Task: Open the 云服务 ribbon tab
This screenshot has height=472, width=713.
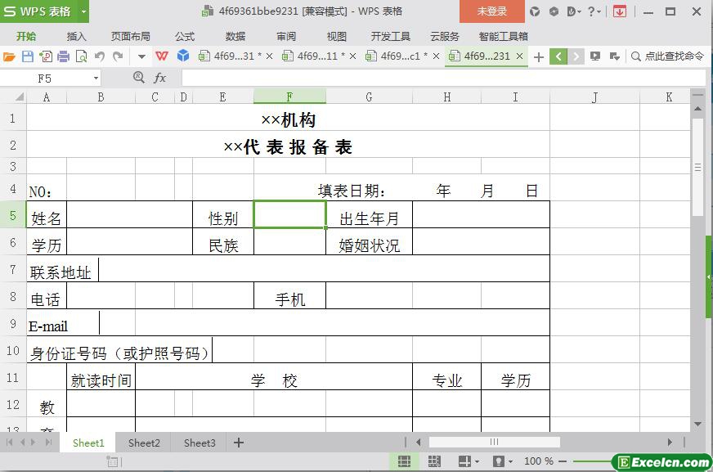Action: [x=444, y=36]
